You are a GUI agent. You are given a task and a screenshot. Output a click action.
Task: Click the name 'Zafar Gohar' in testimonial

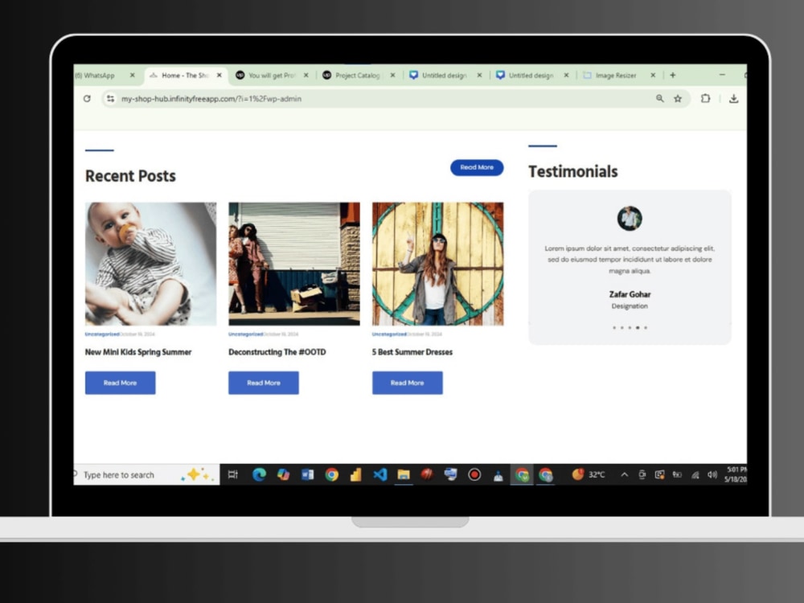click(630, 294)
